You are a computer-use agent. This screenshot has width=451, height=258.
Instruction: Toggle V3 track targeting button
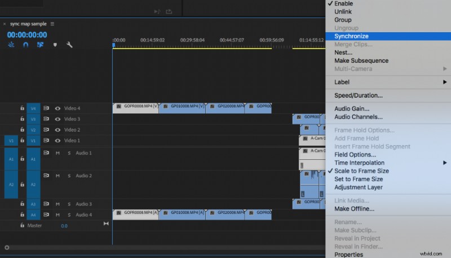coord(33,119)
